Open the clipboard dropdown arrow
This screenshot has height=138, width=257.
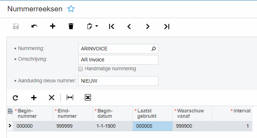[x=97, y=26]
